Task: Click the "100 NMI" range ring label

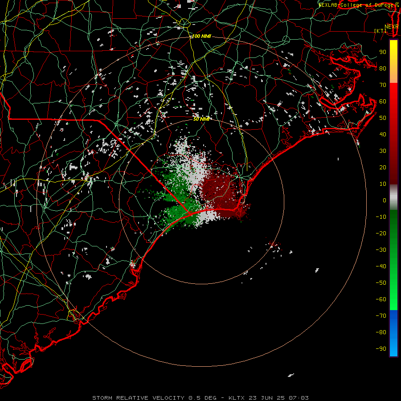Action: [201, 37]
